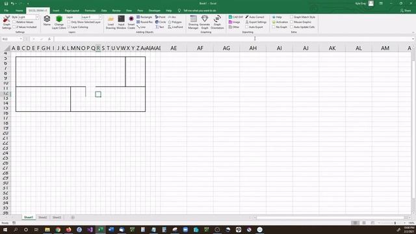Image resolution: width=416 pixels, height=234 pixels.
Task: Add an Arc object
Action: click(x=172, y=17)
